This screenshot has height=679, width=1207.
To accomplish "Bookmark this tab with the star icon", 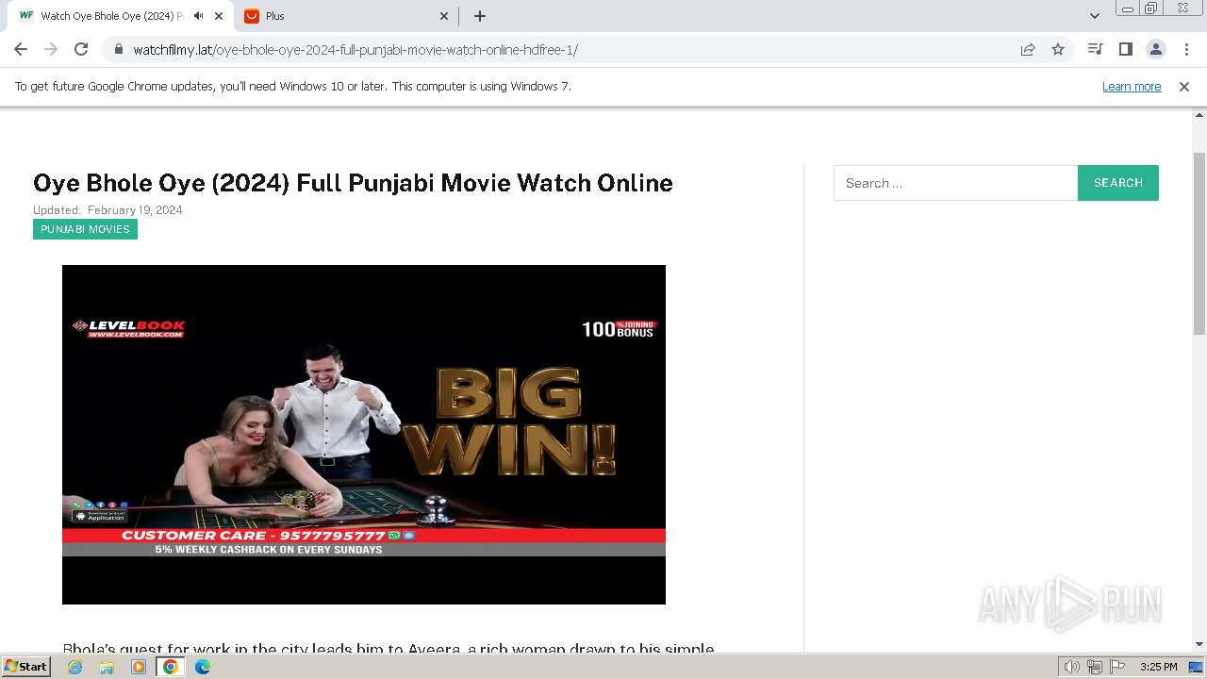I will 1058,49.
